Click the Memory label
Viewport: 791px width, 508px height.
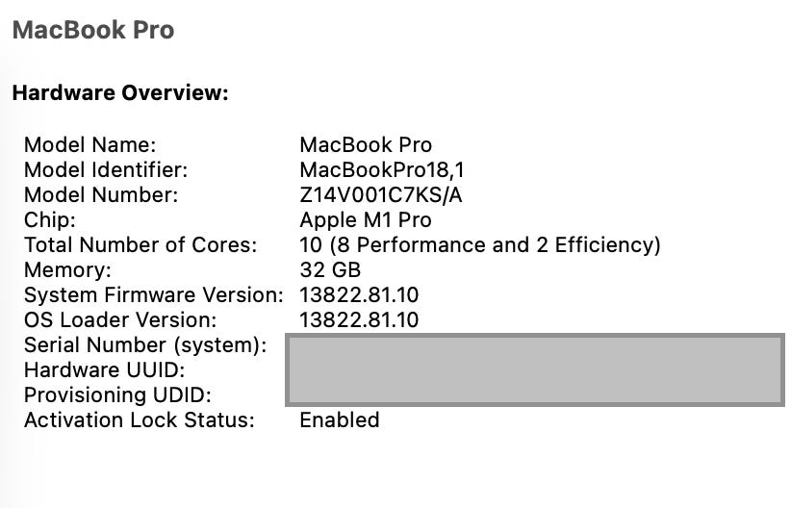pos(67,270)
